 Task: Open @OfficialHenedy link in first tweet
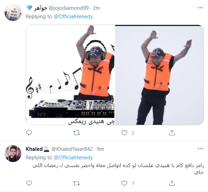coord(73,17)
